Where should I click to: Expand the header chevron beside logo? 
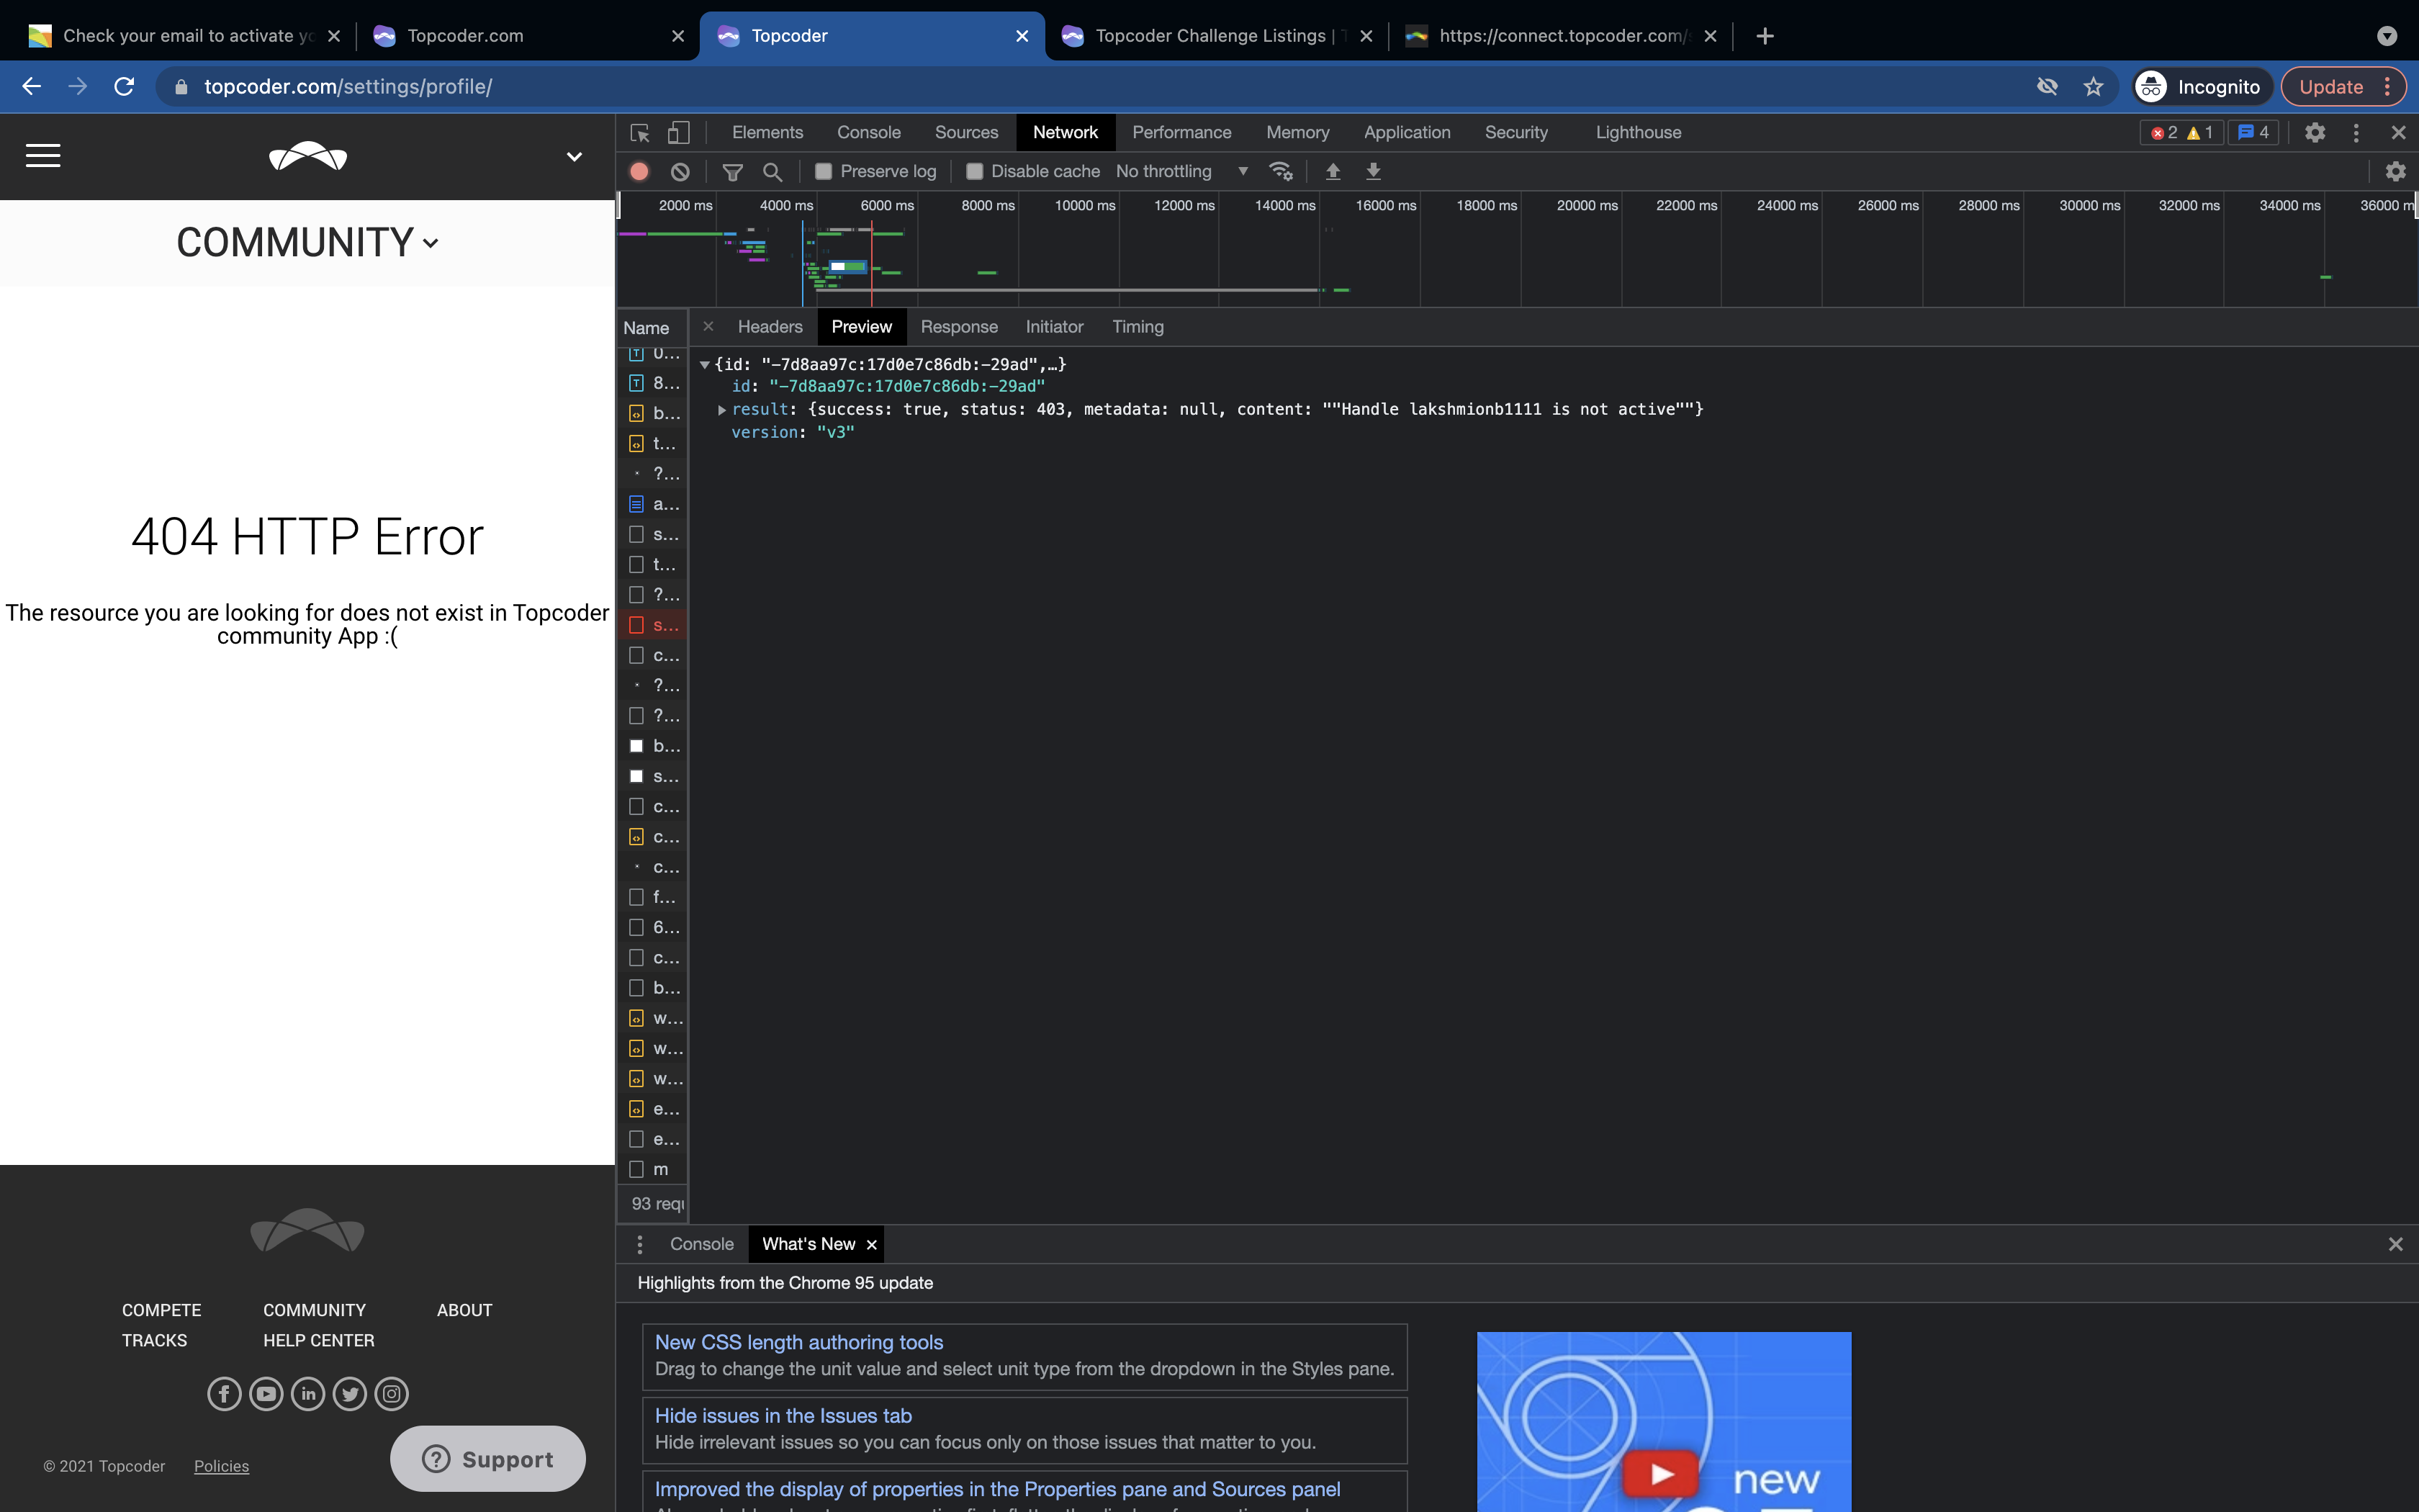(x=574, y=156)
